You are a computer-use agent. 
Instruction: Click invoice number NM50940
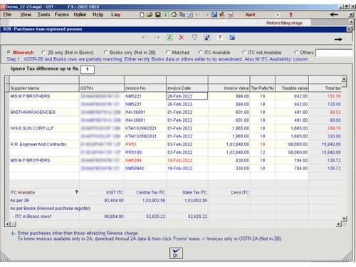(x=135, y=168)
